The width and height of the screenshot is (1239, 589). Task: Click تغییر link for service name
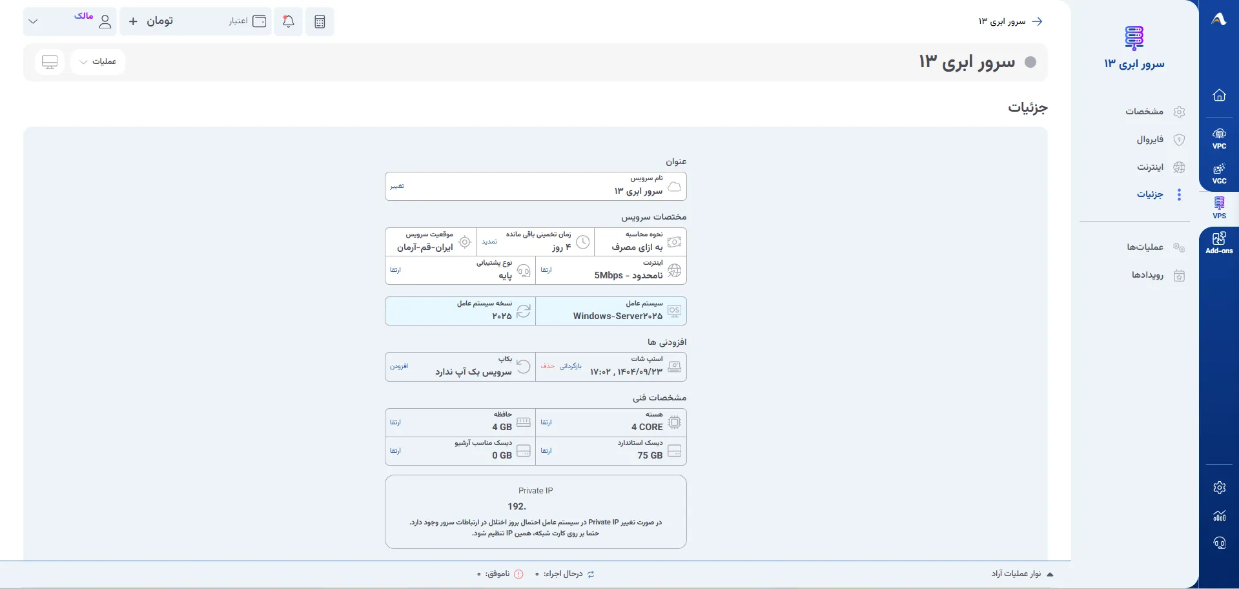tap(397, 186)
